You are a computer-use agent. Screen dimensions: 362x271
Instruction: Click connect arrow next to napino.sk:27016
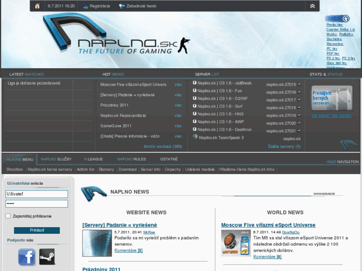[x=299, y=92]
